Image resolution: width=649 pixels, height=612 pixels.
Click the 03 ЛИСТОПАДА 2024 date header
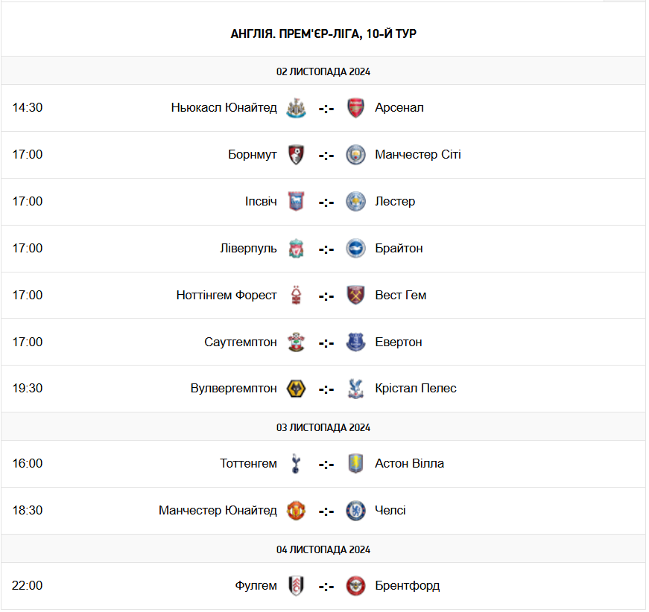tap(323, 427)
